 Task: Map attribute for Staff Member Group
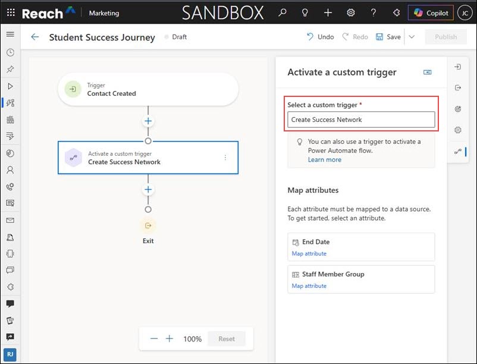[x=309, y=286]
